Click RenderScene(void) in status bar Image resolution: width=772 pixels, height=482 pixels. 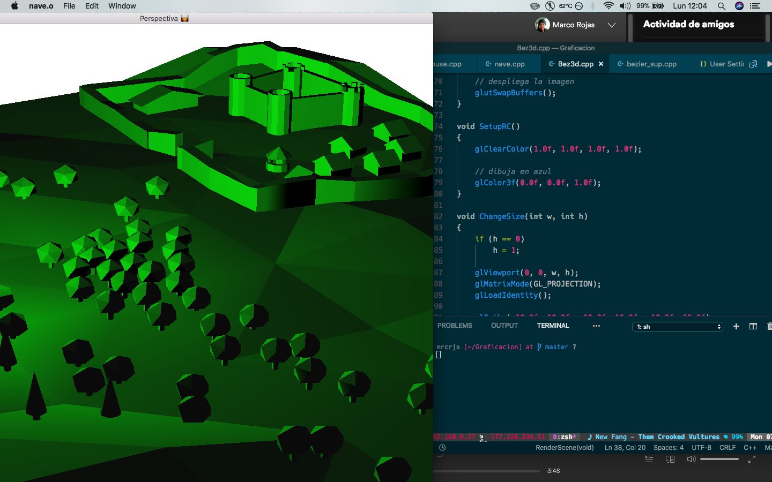click(565, 448)
